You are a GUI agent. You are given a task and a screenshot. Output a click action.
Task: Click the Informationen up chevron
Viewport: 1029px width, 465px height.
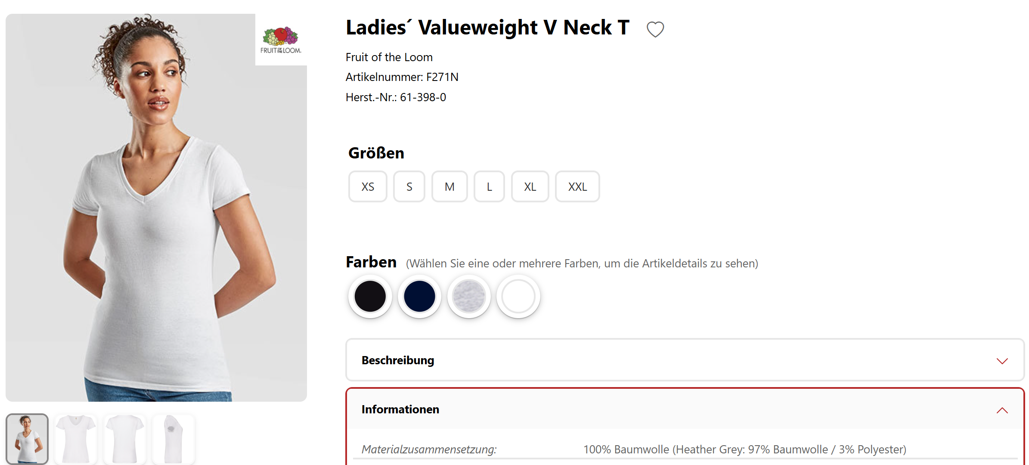point(1002,410)
